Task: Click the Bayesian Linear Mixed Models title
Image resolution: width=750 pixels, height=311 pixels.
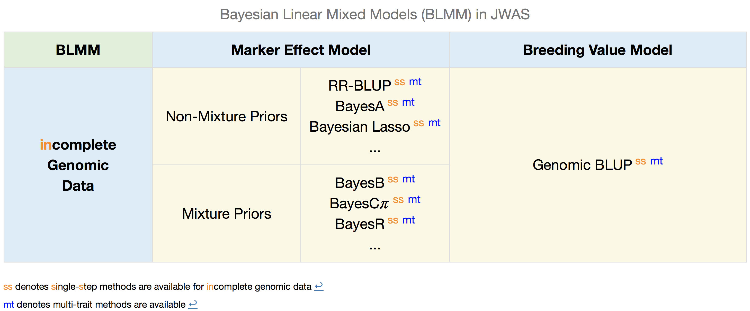Action: tap(375, 14)
